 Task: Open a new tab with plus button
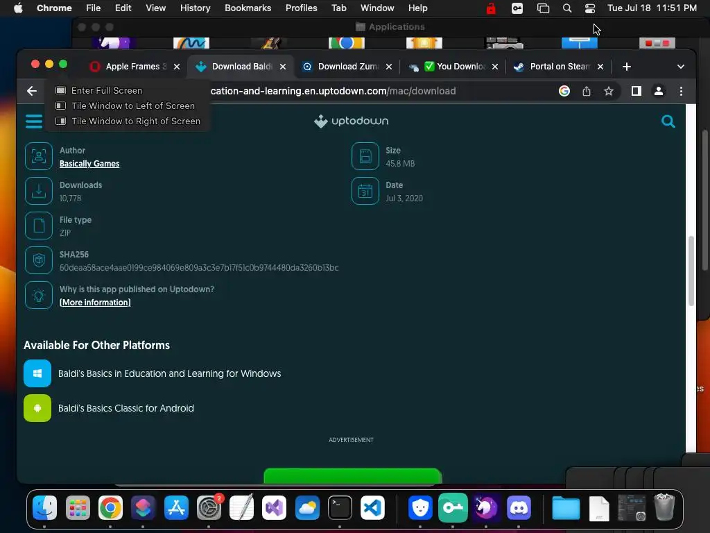(627, 67)
